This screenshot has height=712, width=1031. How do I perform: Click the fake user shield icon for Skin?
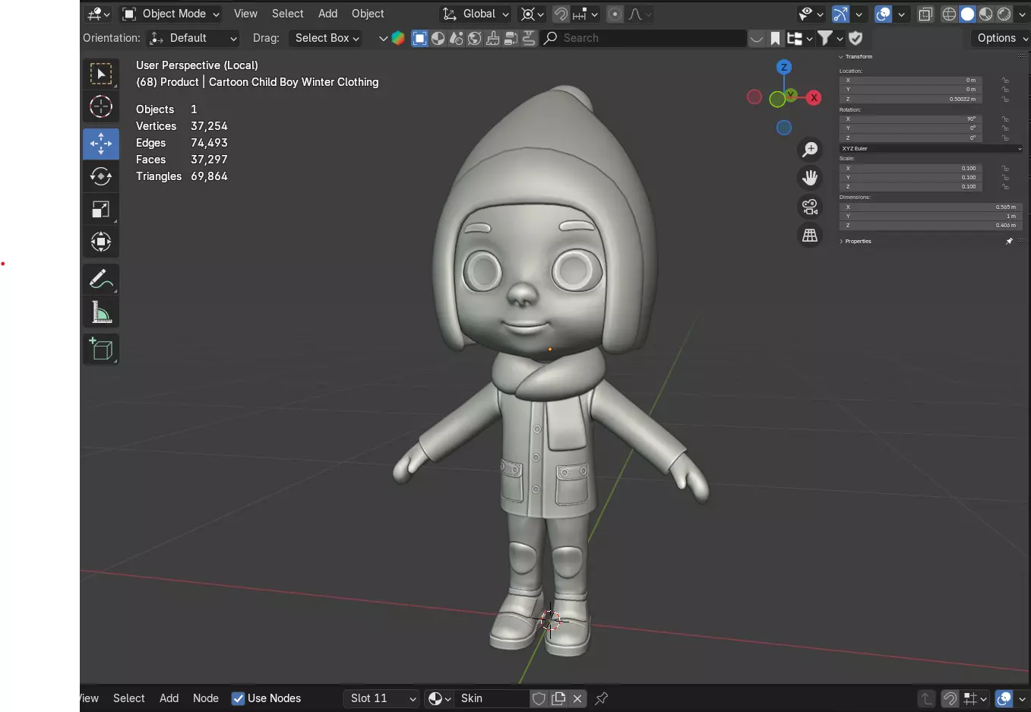539,698
